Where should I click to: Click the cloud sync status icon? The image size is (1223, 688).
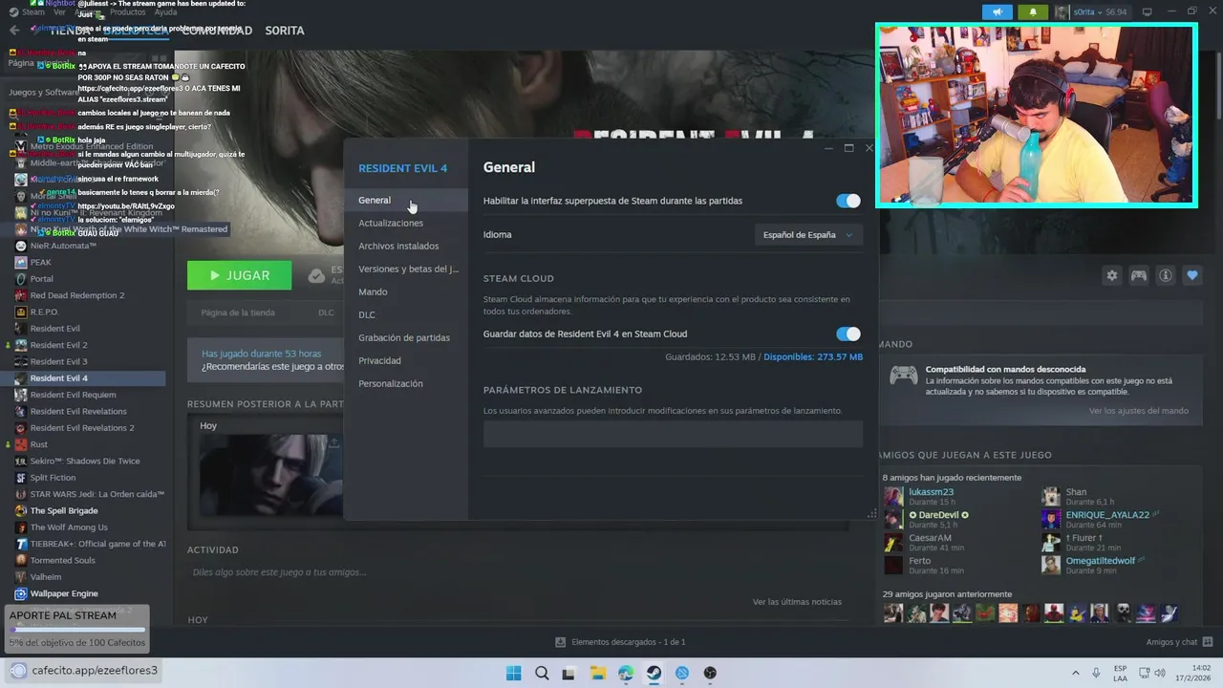click(316, 276)
